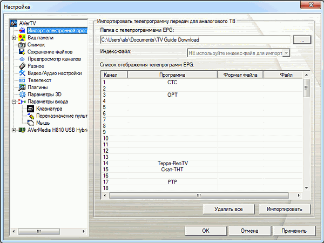
Task: Click the EPG folder path field
Action: [x=195, y=39]
